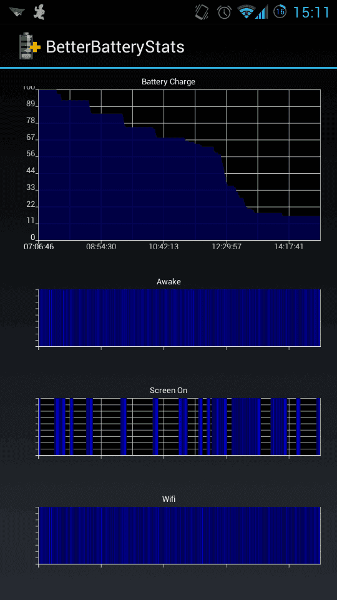Tap the Awake timeline bar chart
337x600 pixels.
click(180, 317)
